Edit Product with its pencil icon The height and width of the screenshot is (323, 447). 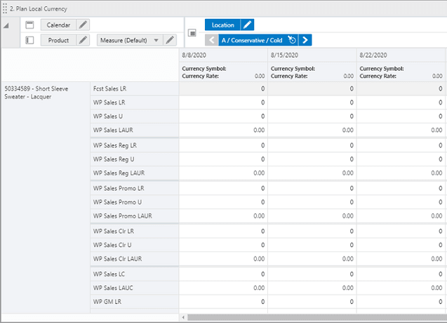83,40
